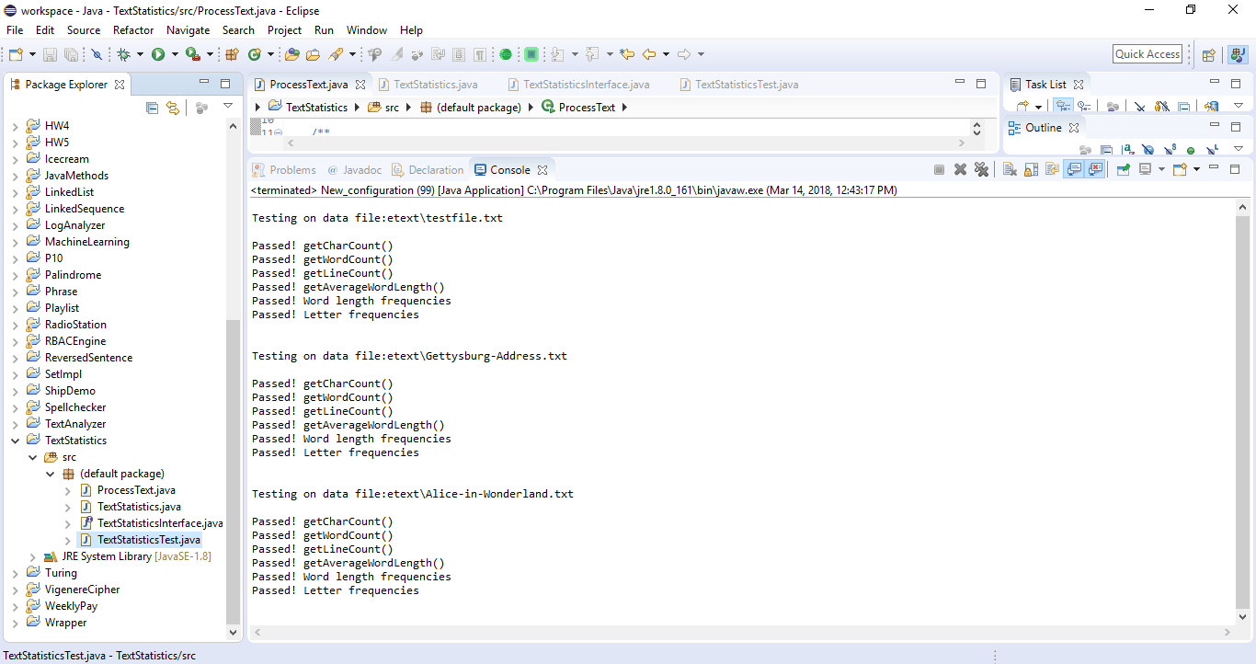
Task: Click the Forward navigation arrow icon
Action: pyautogui.click(x=684, y=54)
